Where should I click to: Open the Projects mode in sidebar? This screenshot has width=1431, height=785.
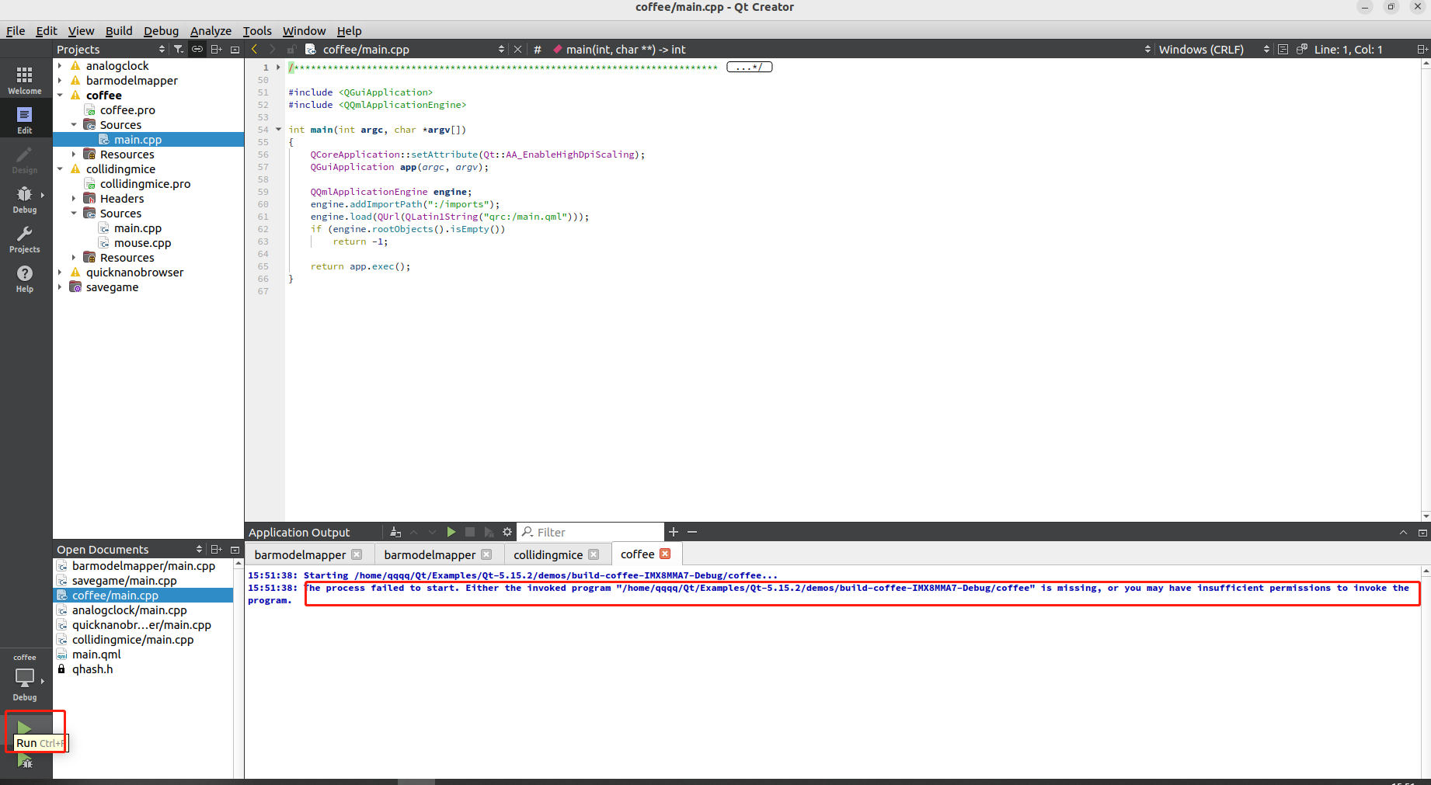25,238
